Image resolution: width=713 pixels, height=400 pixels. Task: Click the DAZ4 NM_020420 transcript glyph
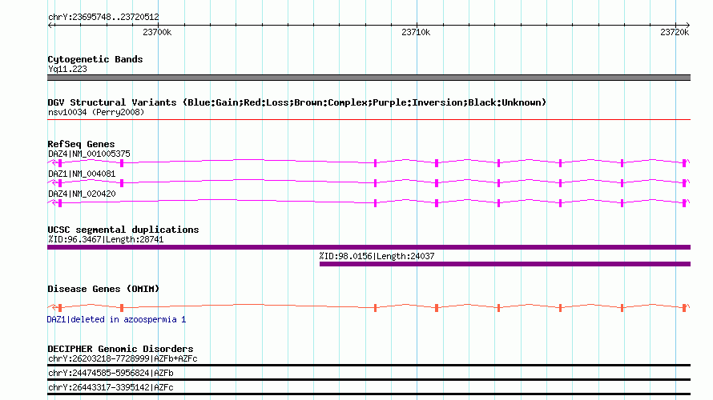[369, 202]
